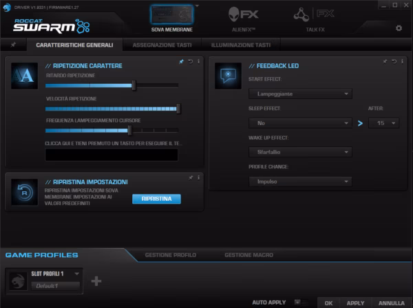Switch to Illuminazione Tasti tab
This screenshot has height=308, width=413.
241,45
